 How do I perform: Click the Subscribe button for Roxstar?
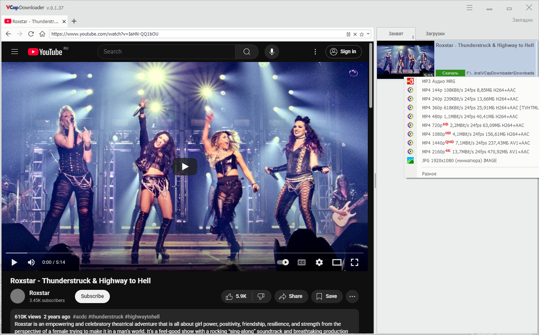tap(92, 296)
